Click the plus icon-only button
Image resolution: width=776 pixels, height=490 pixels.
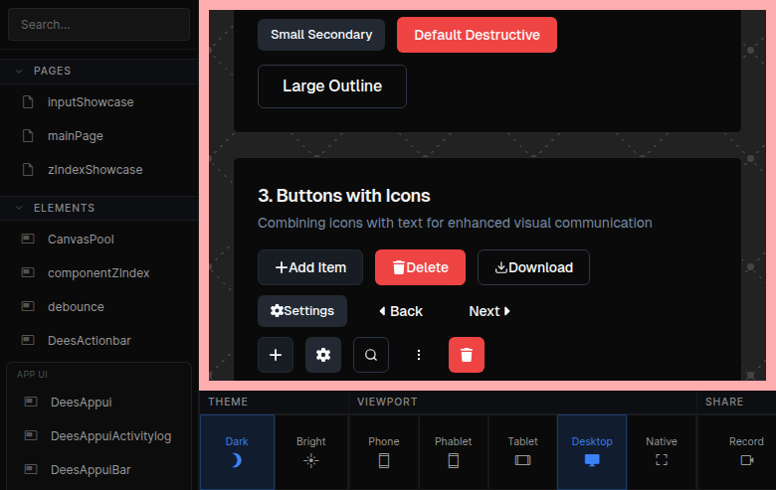coord(276,355)
